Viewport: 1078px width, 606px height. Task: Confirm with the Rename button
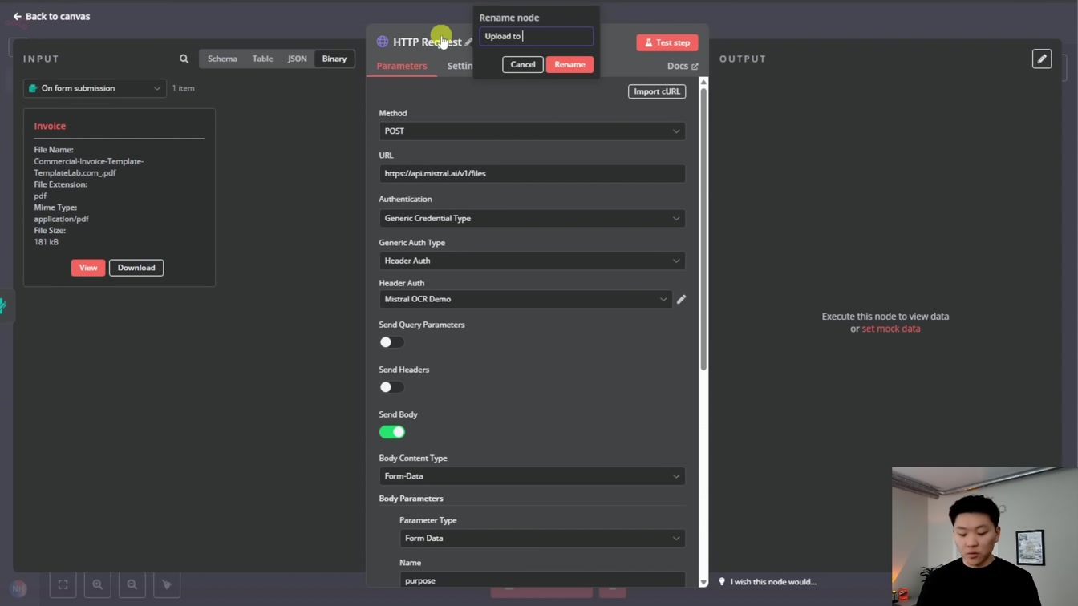[x=569, y=64]
